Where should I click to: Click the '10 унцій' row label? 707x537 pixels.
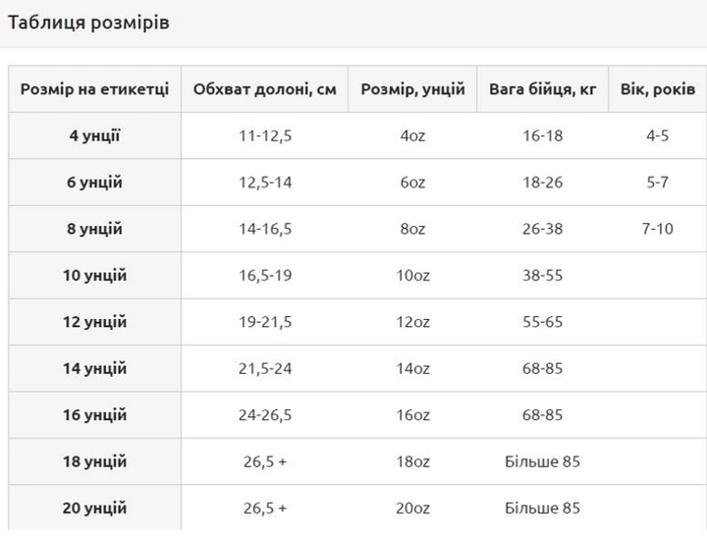pos(95,275)
